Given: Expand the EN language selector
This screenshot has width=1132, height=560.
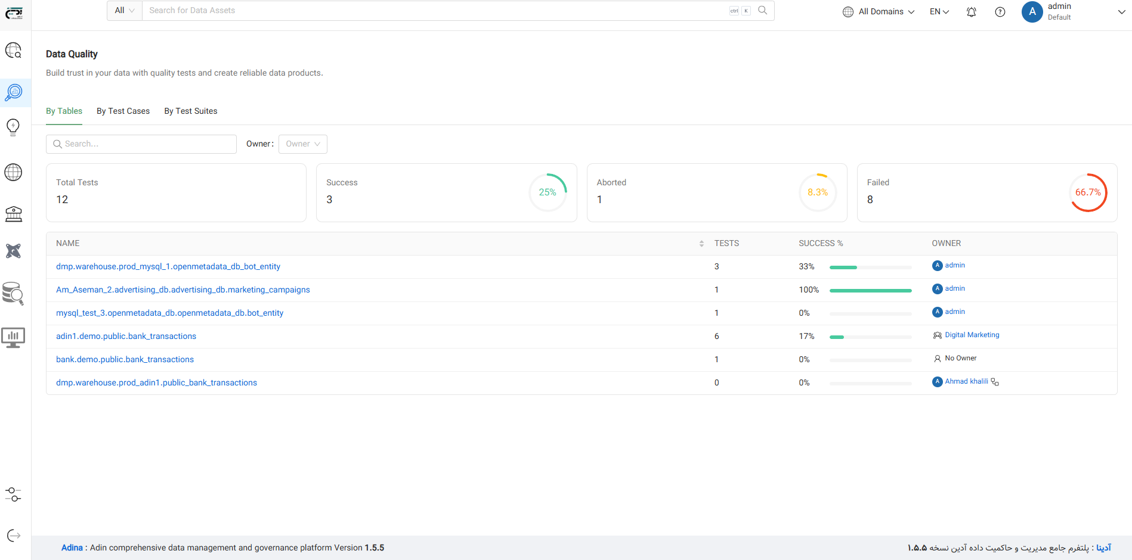Looking at the screenshot, I should 939,12.
